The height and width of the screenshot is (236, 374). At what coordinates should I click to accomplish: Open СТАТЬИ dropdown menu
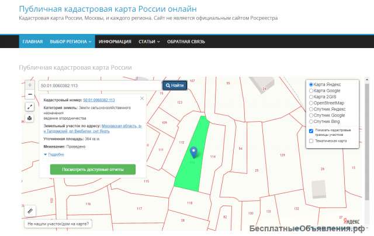(149, 42)
